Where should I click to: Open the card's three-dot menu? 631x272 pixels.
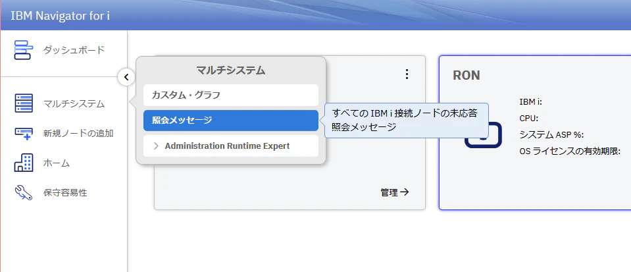click(407, 74)
